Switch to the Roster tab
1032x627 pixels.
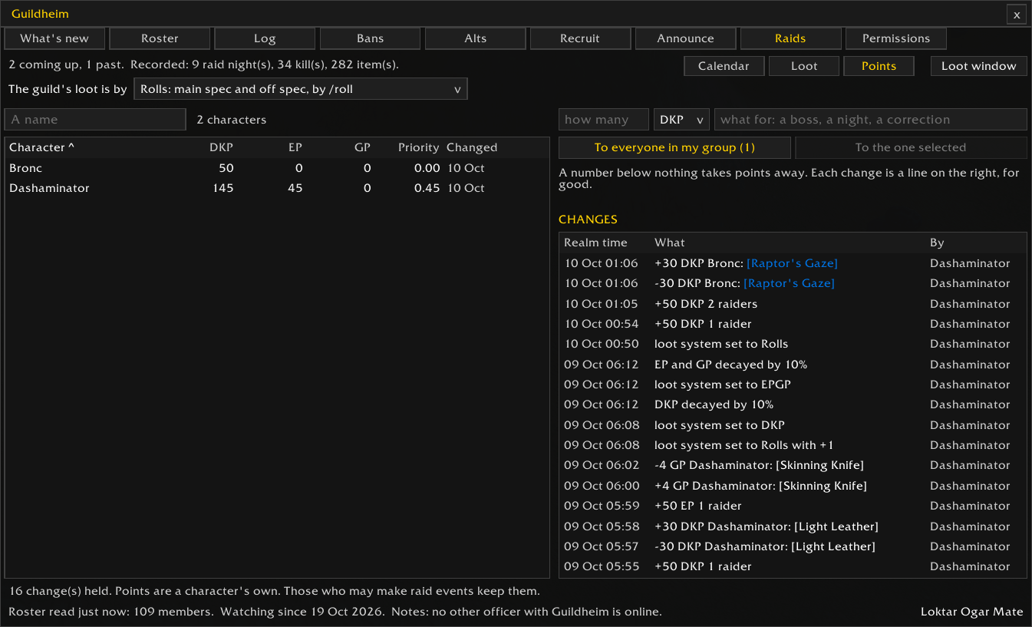tap(160, 38)
